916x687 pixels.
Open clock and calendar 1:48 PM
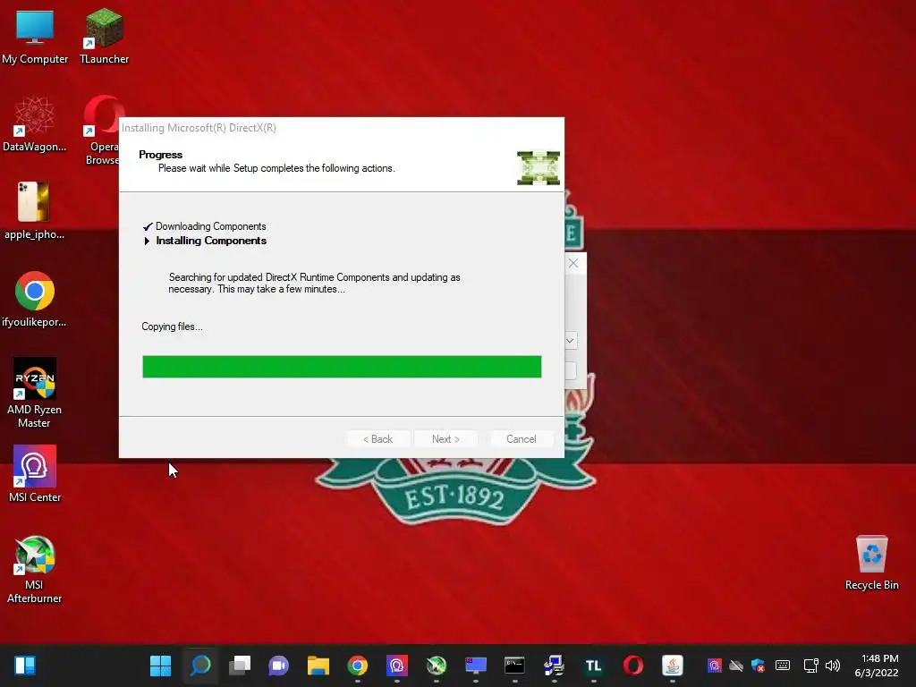(x=877, y=666)
